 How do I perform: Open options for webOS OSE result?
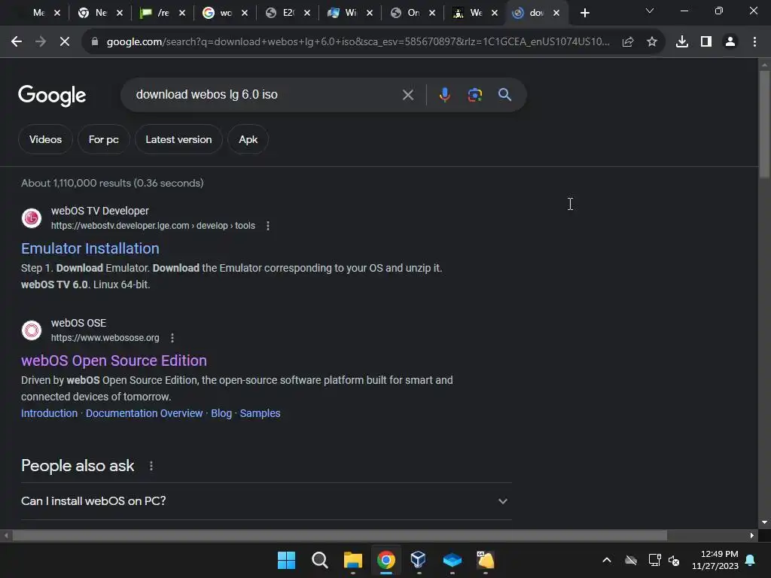tap(172, 338)
